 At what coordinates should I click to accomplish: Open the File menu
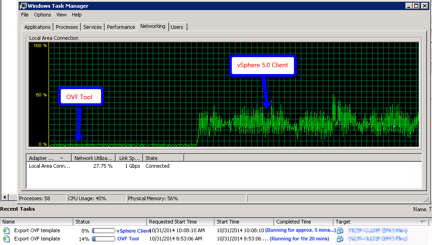click(25, 15)
